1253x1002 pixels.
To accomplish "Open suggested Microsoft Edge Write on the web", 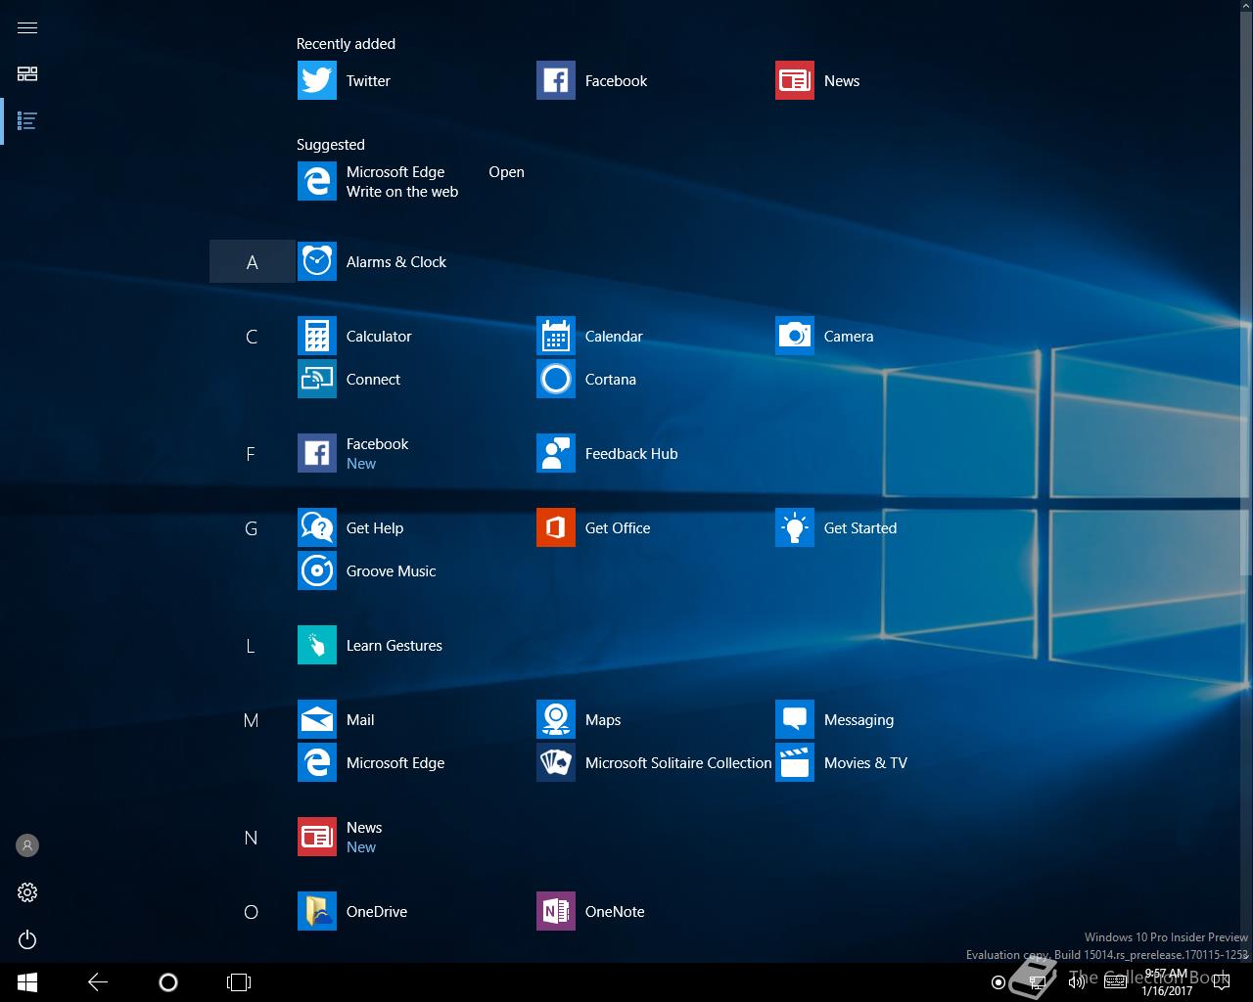I will [378, 182].
